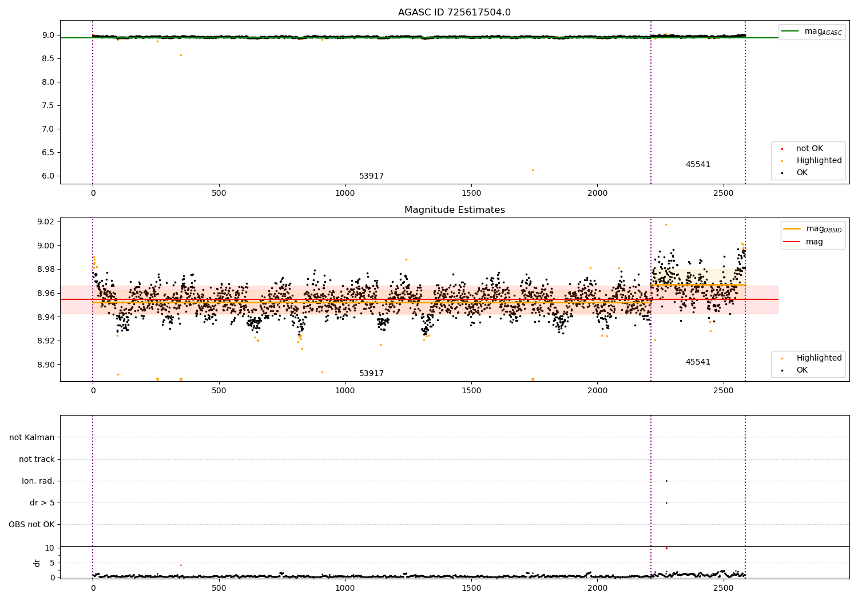Click the 8.5 y-axis tick label
The height and width of the screenshot is (601, 858).
coord(48,58)
